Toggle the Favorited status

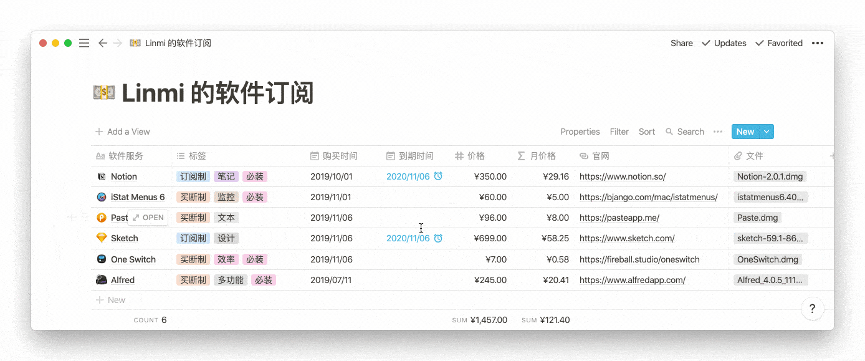(779, 43)
